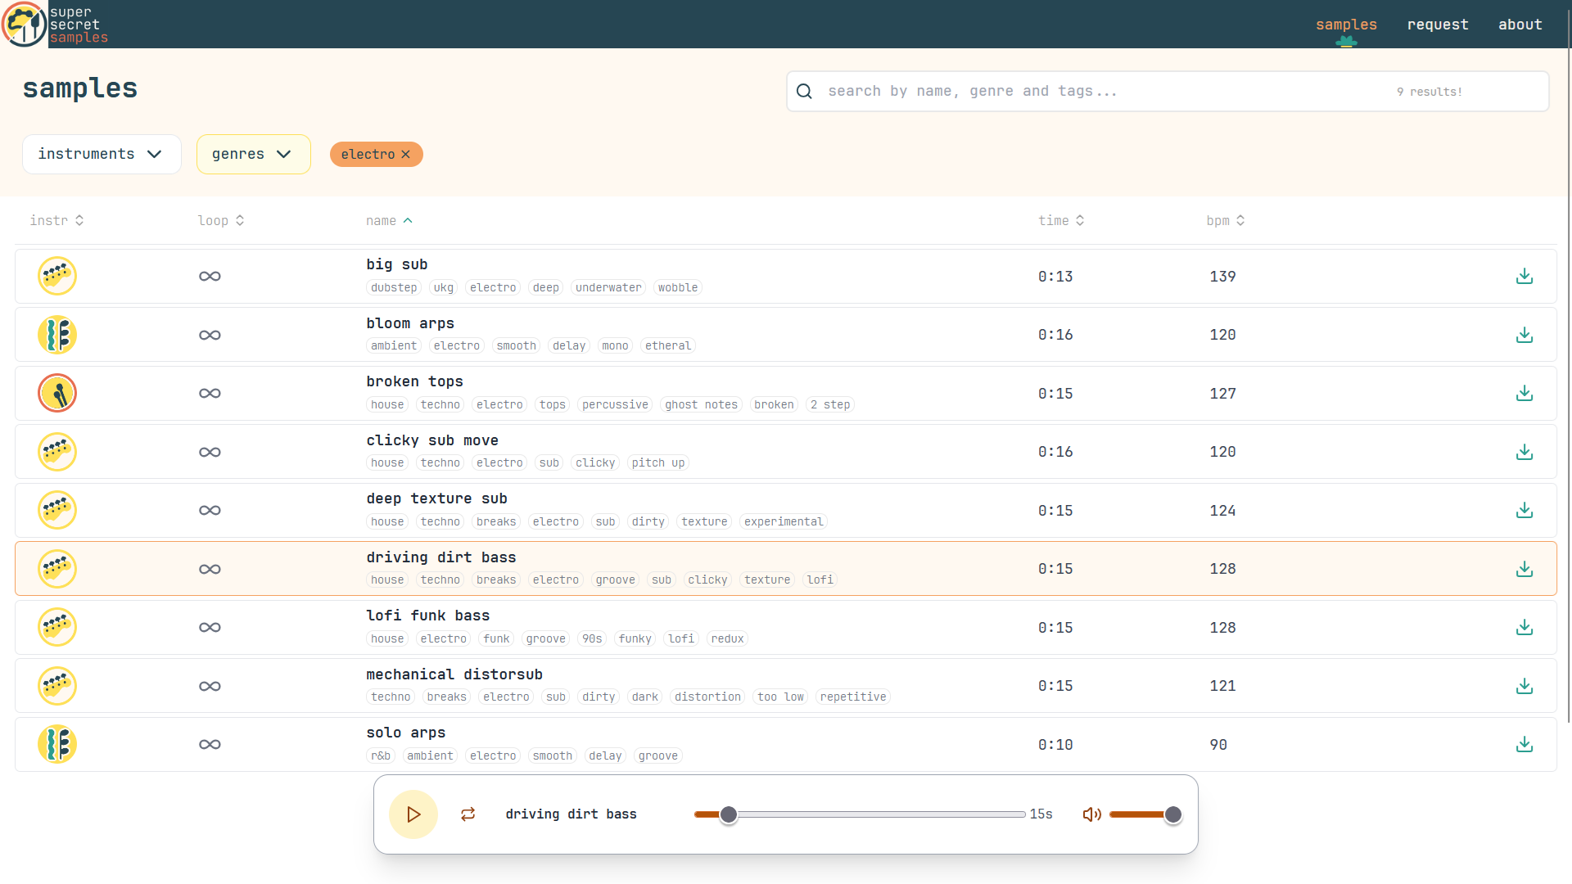Toggle the repeat loop button in player
This screenshot has height=884, width=1572.
click(468, 814)
